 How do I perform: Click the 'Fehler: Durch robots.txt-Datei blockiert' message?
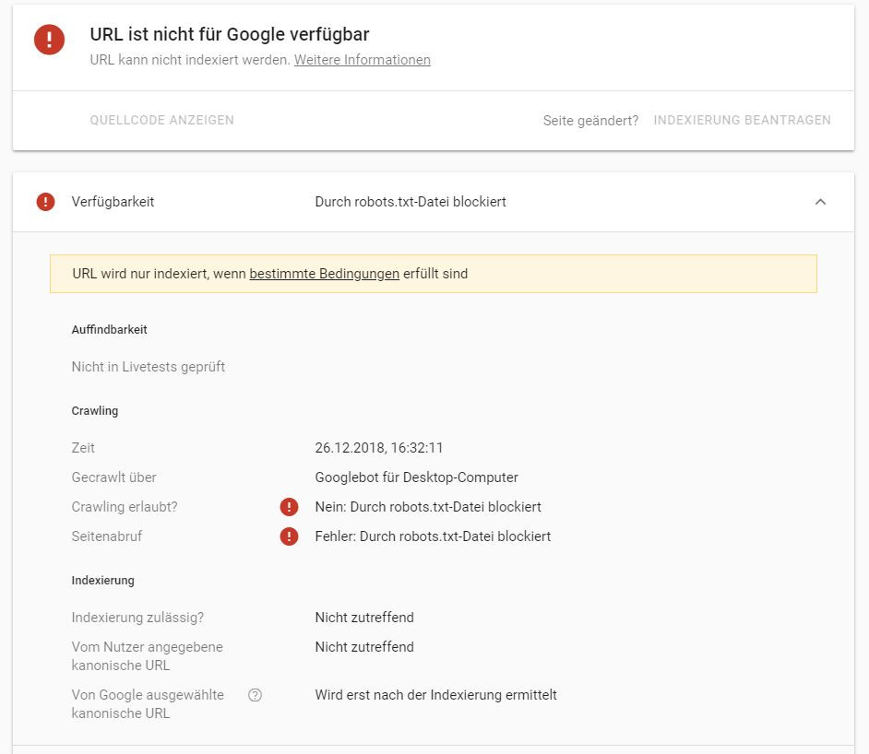[x=433, y=536]
